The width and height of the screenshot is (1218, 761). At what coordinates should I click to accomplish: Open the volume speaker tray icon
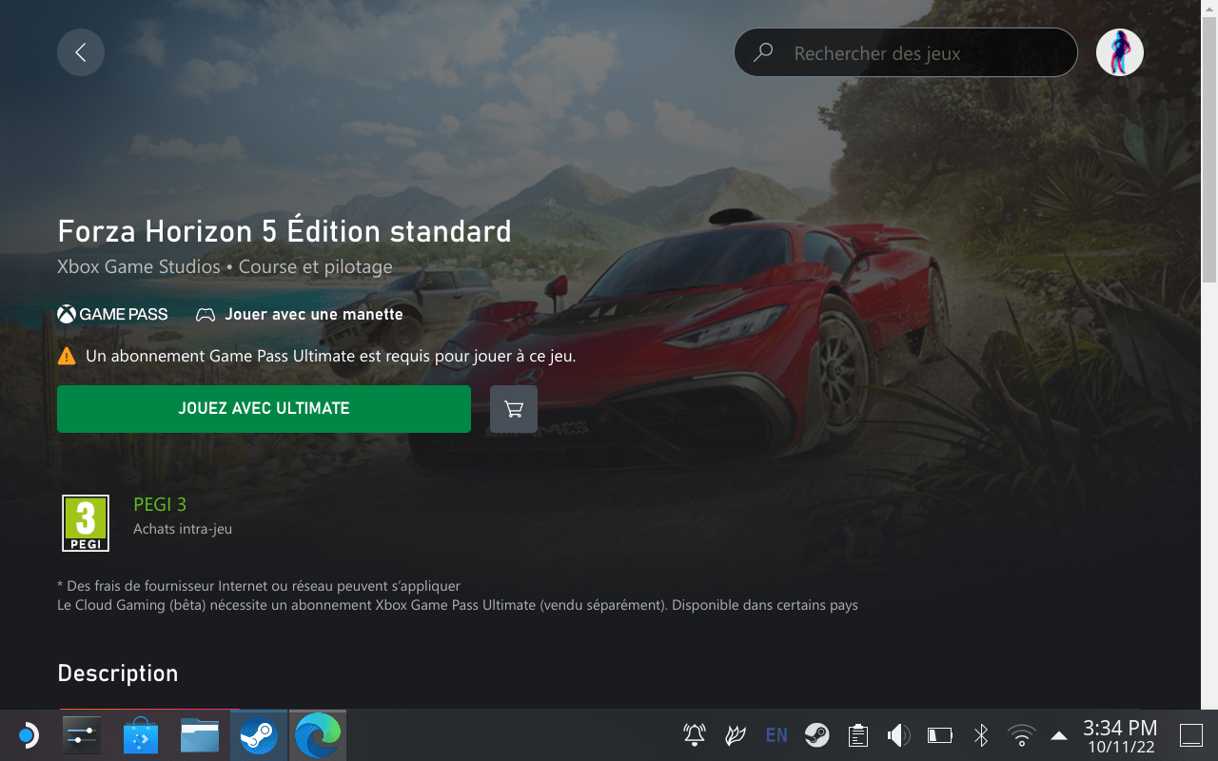tap(898, 734)
